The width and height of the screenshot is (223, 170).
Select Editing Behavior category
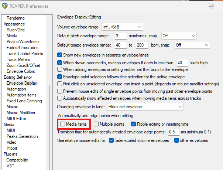pyautogui.click(x=18, y=77)
